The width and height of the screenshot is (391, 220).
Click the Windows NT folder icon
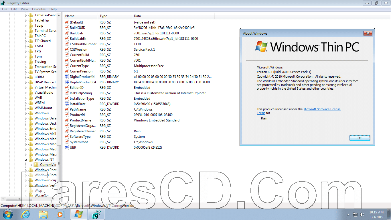(x=31, y=160)
